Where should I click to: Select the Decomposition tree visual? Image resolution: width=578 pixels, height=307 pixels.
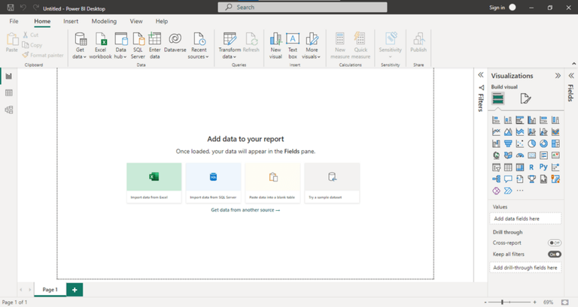496,179
